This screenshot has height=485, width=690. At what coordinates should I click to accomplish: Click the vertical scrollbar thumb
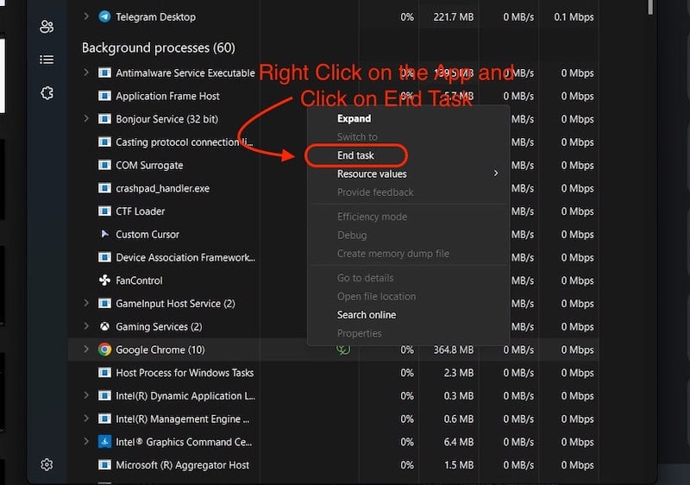(650, 7)
